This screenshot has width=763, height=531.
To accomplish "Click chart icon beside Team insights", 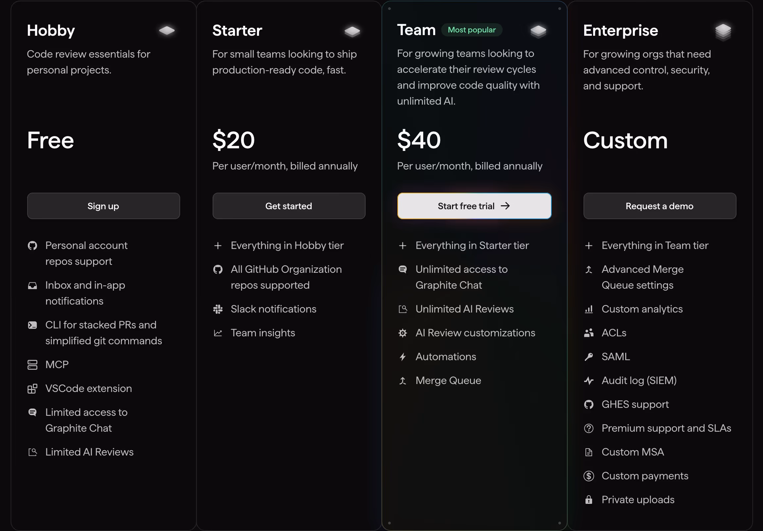I will click(218, 333).
